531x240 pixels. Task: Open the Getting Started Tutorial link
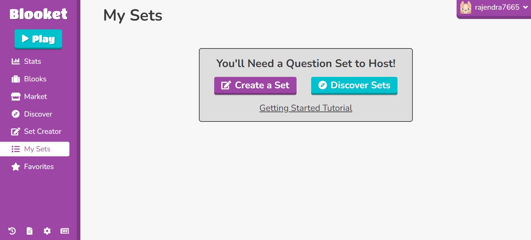tap(306, 108)
